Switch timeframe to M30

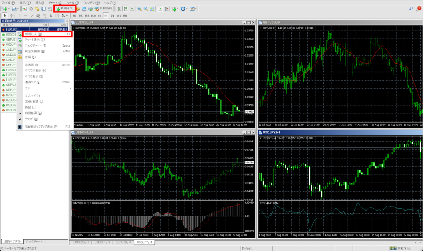[94, 16]
